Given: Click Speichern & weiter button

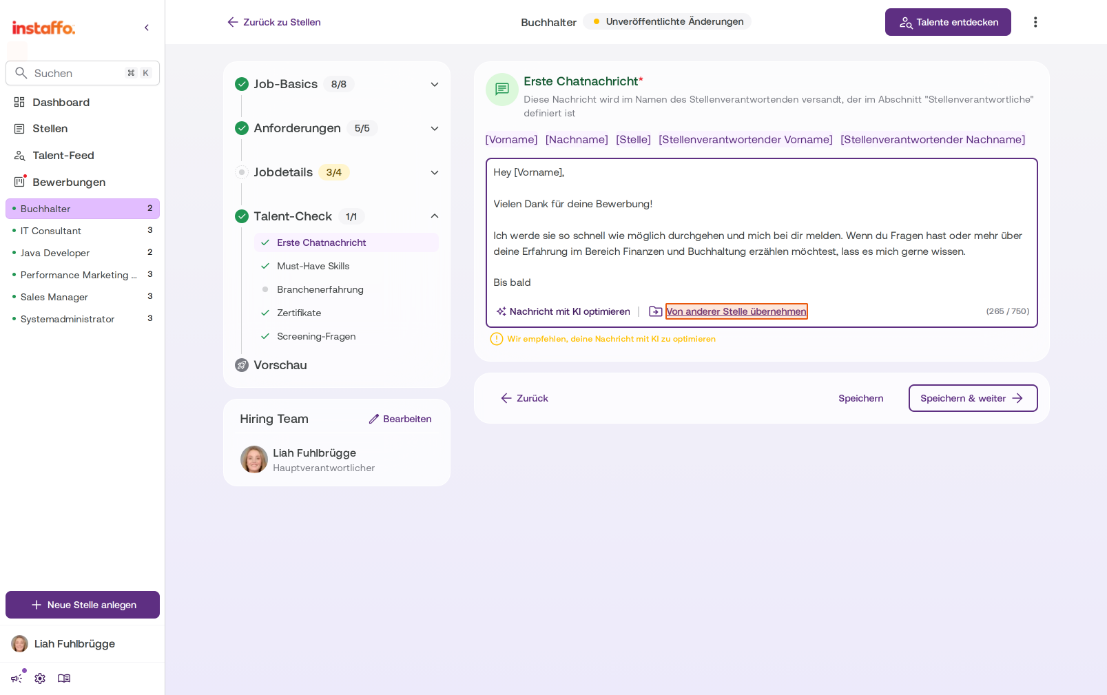Looking at the screenshot, I should click(x=973, y=398).
